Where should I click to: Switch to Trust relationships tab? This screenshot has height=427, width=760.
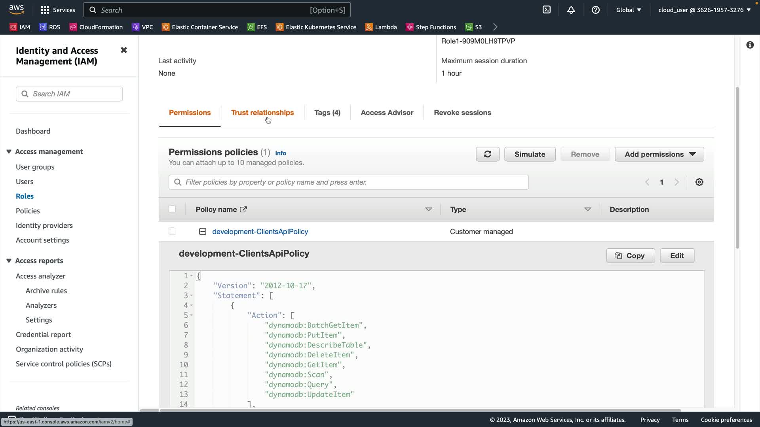[262, 113]
